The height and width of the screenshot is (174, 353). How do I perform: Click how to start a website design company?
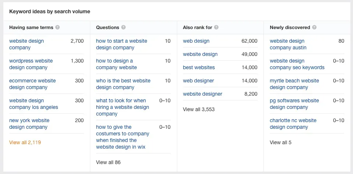(121, 44)
